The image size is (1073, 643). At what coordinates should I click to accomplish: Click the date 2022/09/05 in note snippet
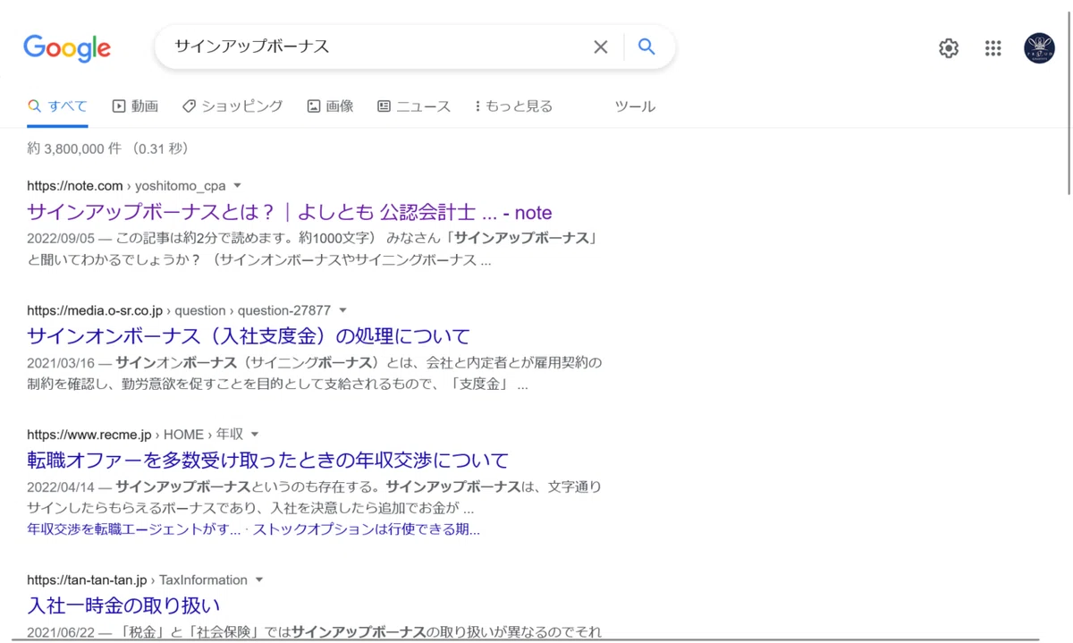click(x=59, y=239)
